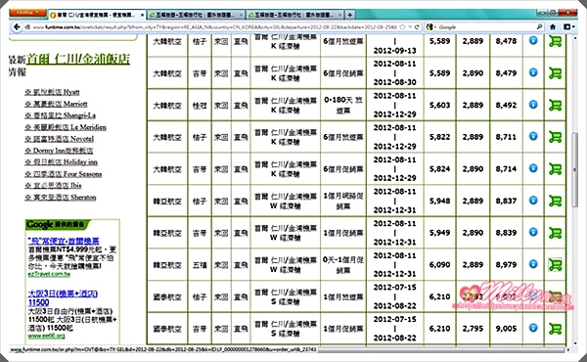Open info icon for the 8,839 fare
Screen dimensions: 587x362
[x=533, y=232]
